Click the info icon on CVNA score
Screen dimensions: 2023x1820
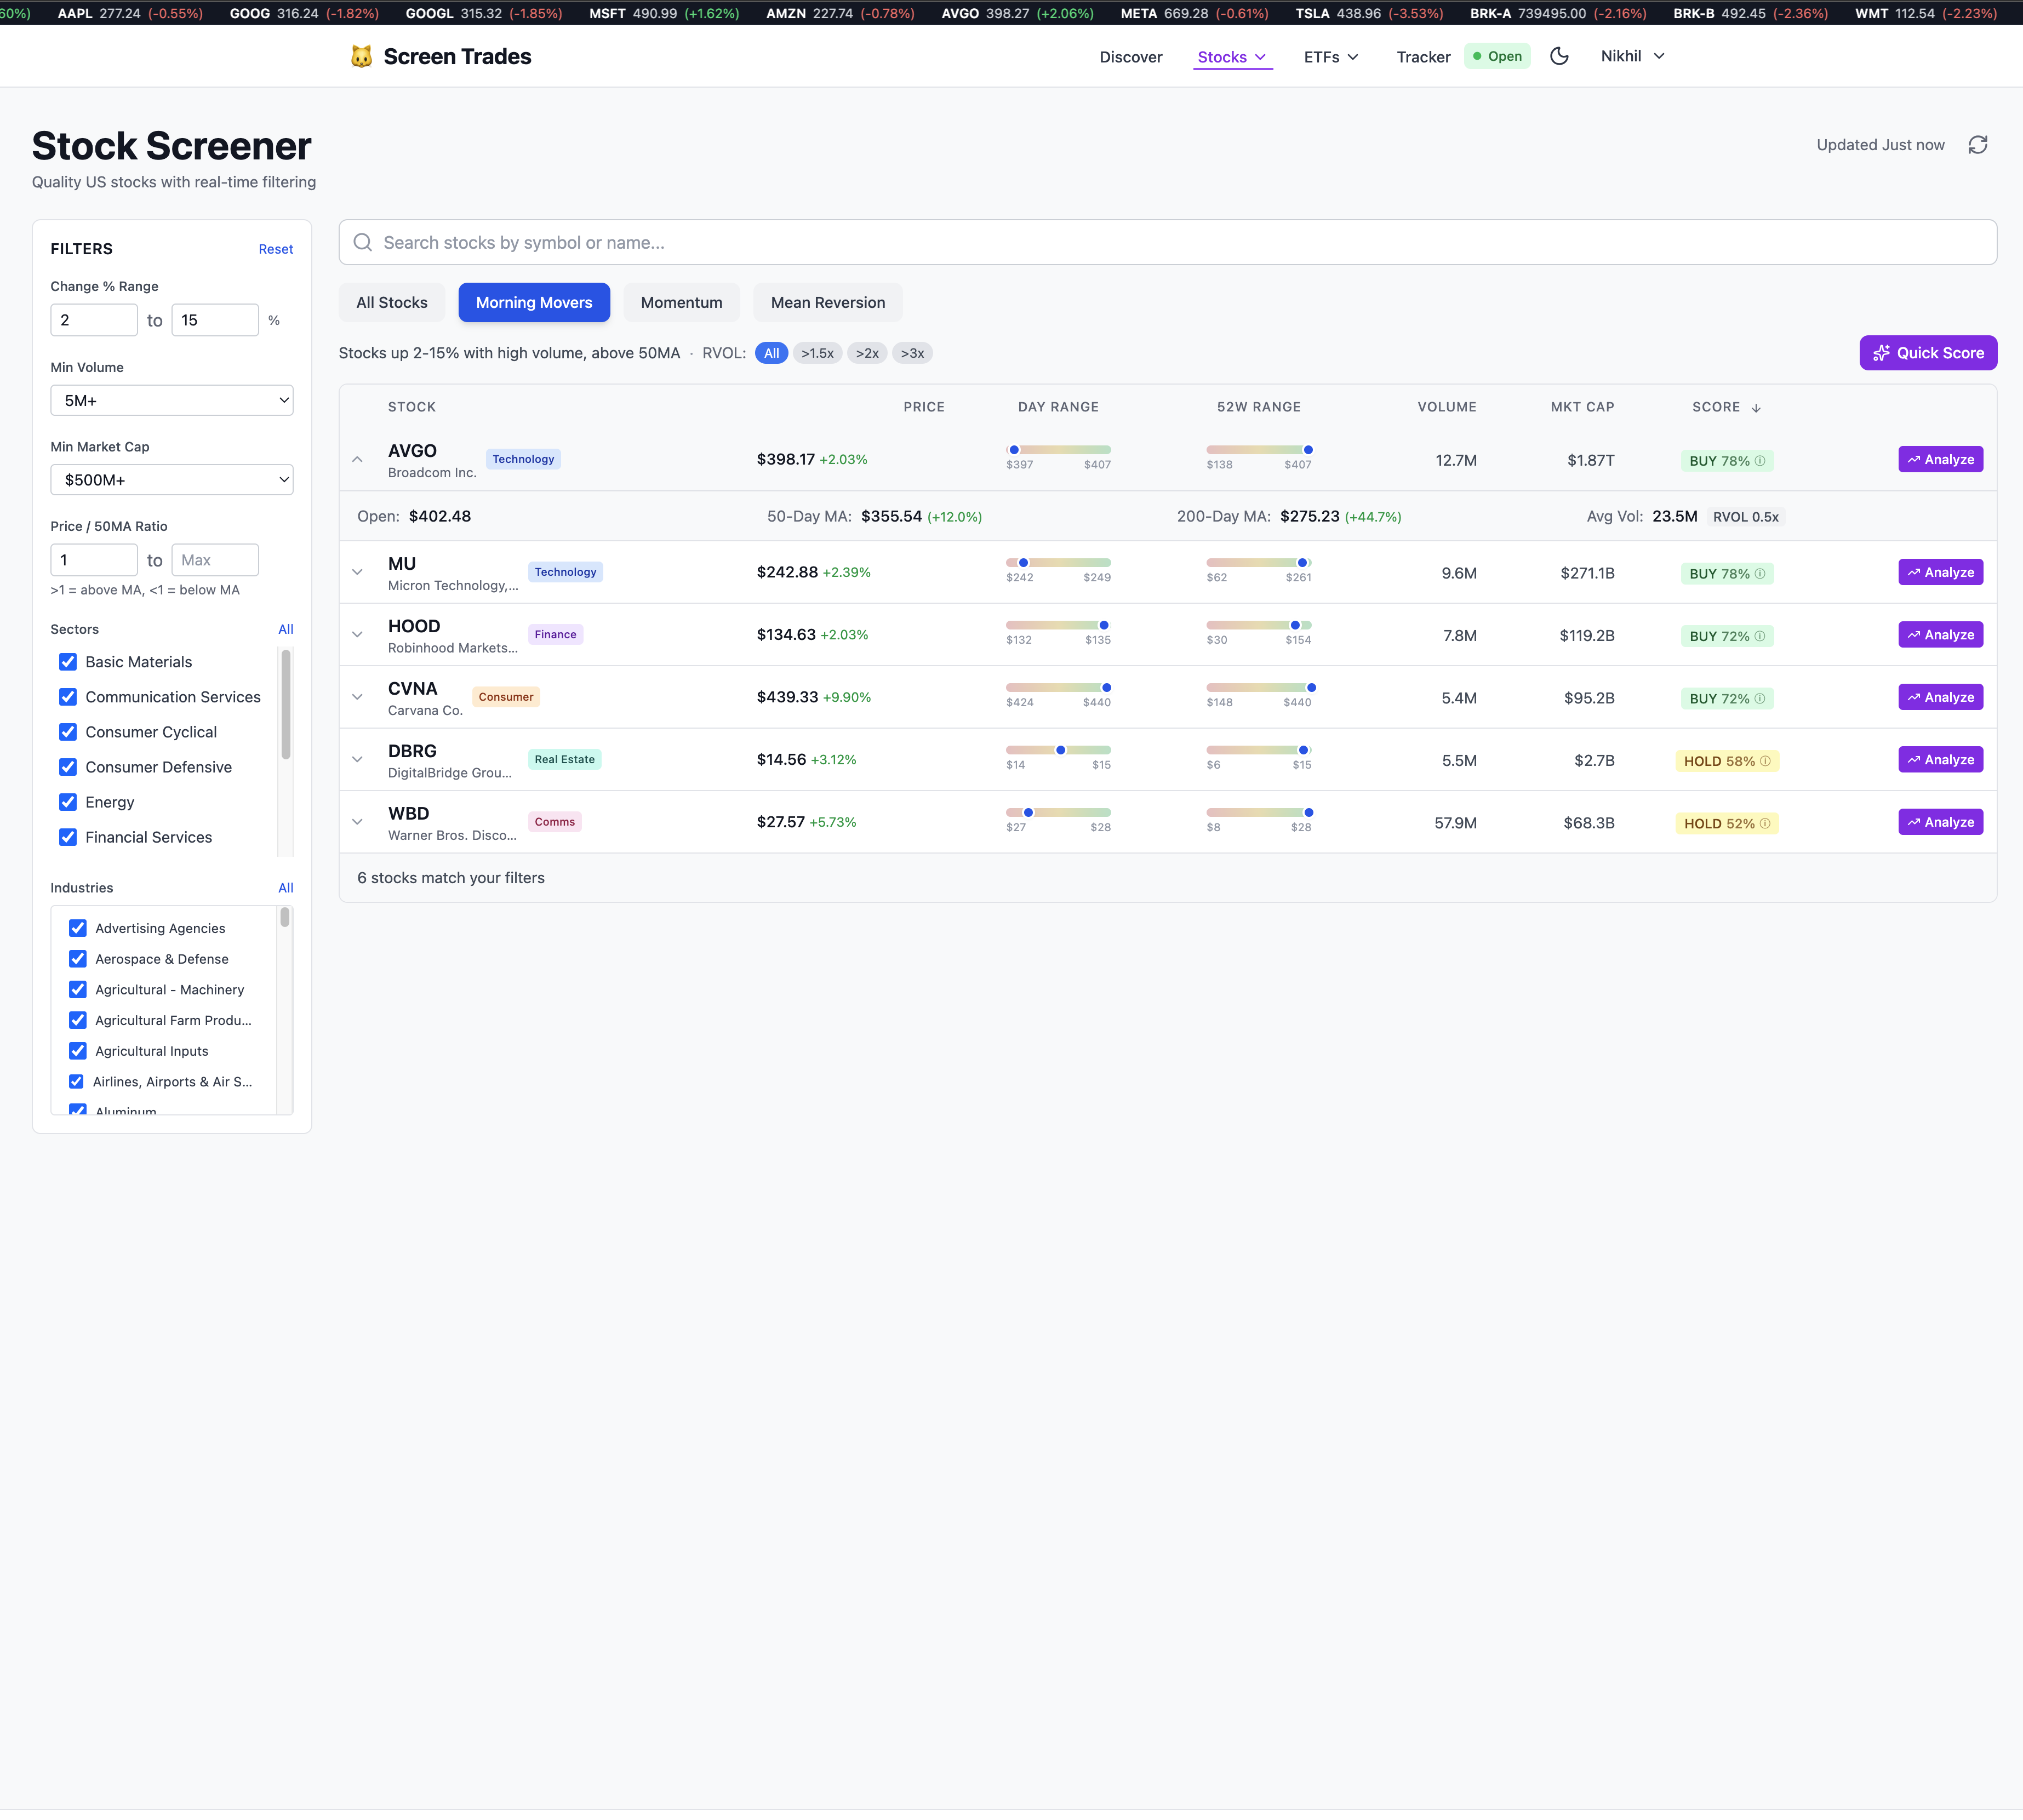pos(1760,698)
